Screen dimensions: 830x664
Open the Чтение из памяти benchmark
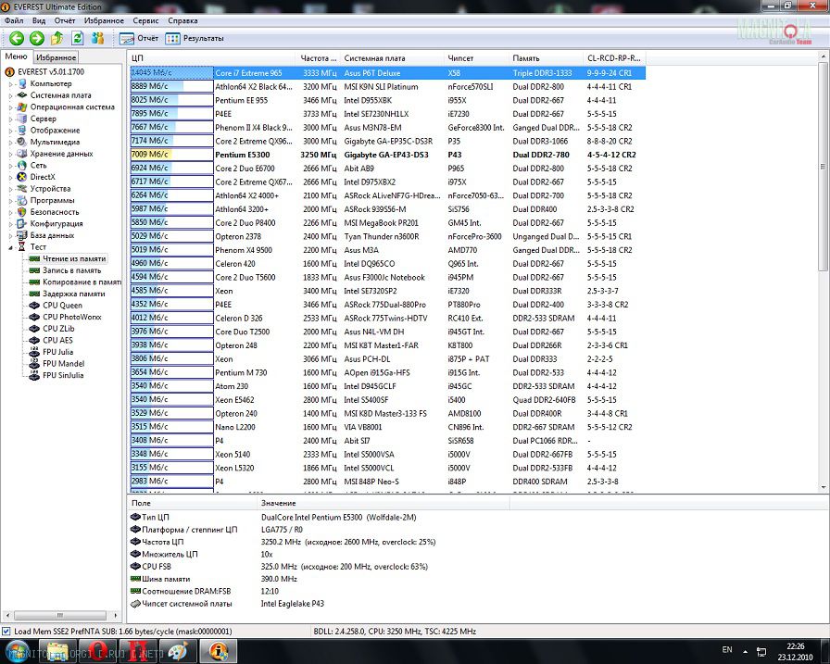tap(68, 258)
